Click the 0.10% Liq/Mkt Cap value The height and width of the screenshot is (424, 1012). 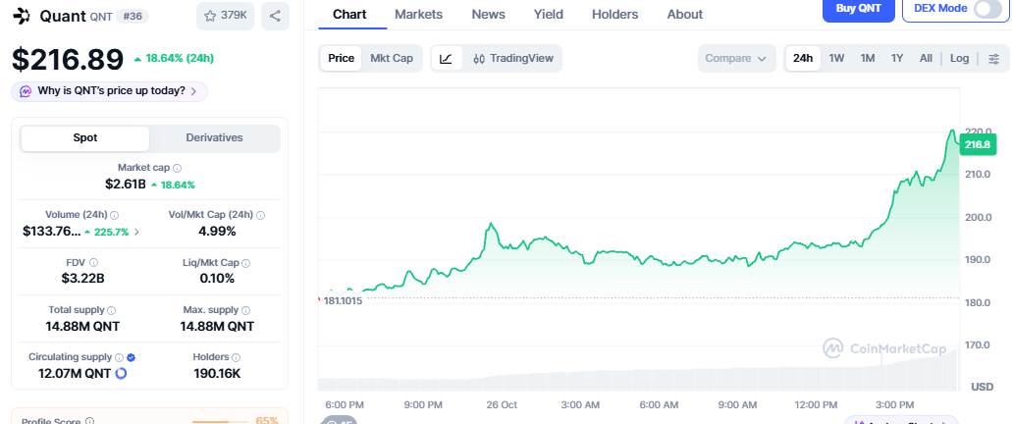click(217, 279)
